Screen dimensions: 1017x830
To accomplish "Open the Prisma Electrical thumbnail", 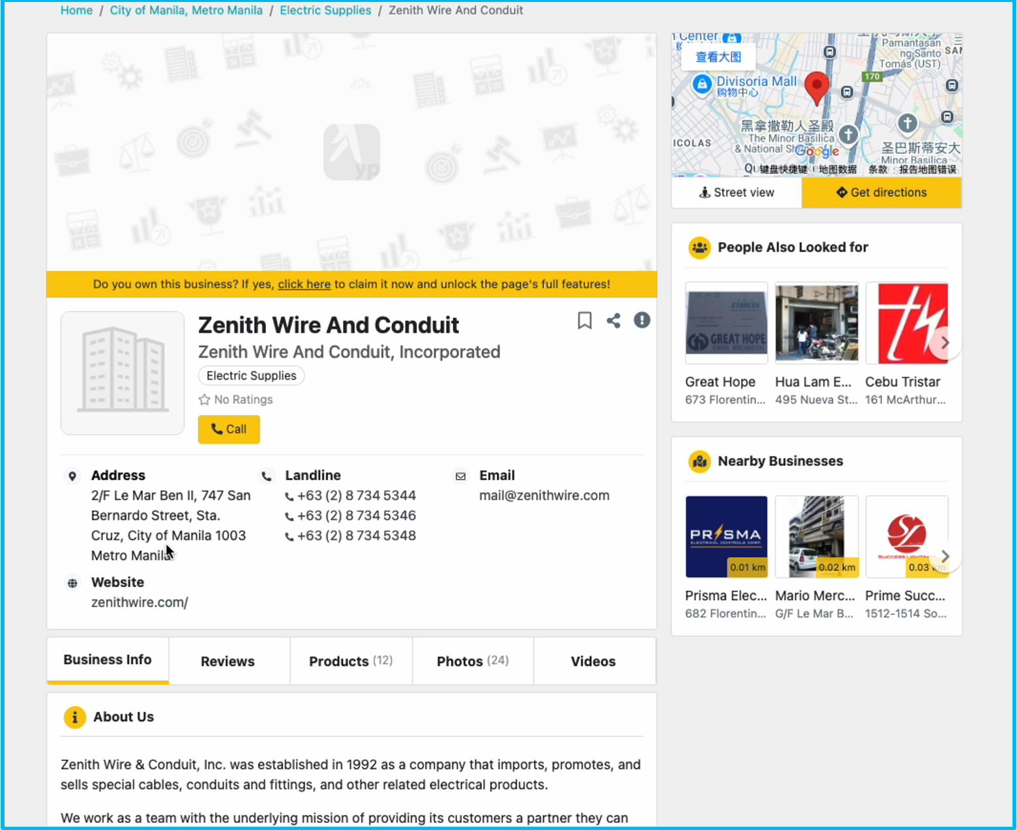I will point(726,537).
